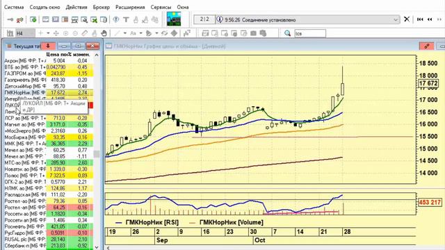Screen dimensions: 445x250
Task: Select the ГМКНорНик row in table
Action: tap(49, 92)
